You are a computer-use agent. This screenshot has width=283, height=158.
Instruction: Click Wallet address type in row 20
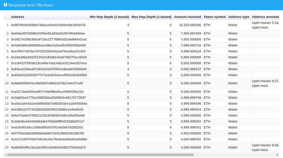tap(233, 147)
